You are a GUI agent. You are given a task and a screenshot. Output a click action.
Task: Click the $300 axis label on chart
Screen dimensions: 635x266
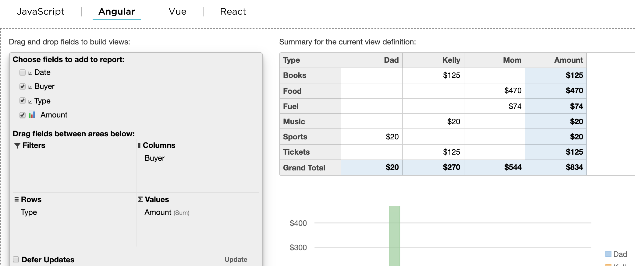pyautogui.click(x=298, y=247)
